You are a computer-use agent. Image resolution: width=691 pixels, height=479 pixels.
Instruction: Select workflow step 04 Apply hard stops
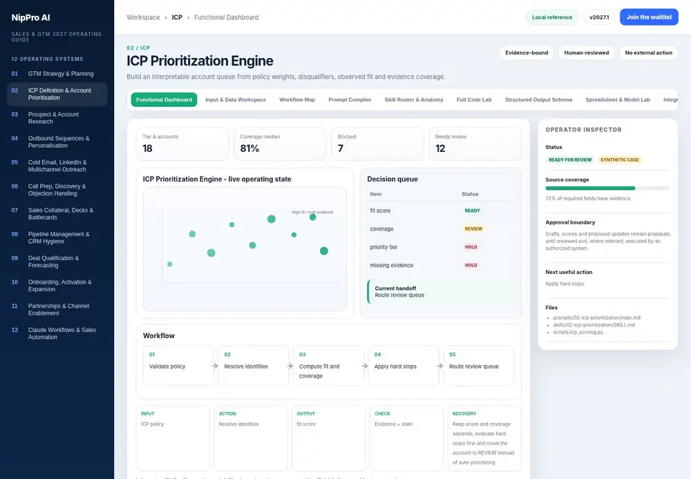tap(404, 365)
